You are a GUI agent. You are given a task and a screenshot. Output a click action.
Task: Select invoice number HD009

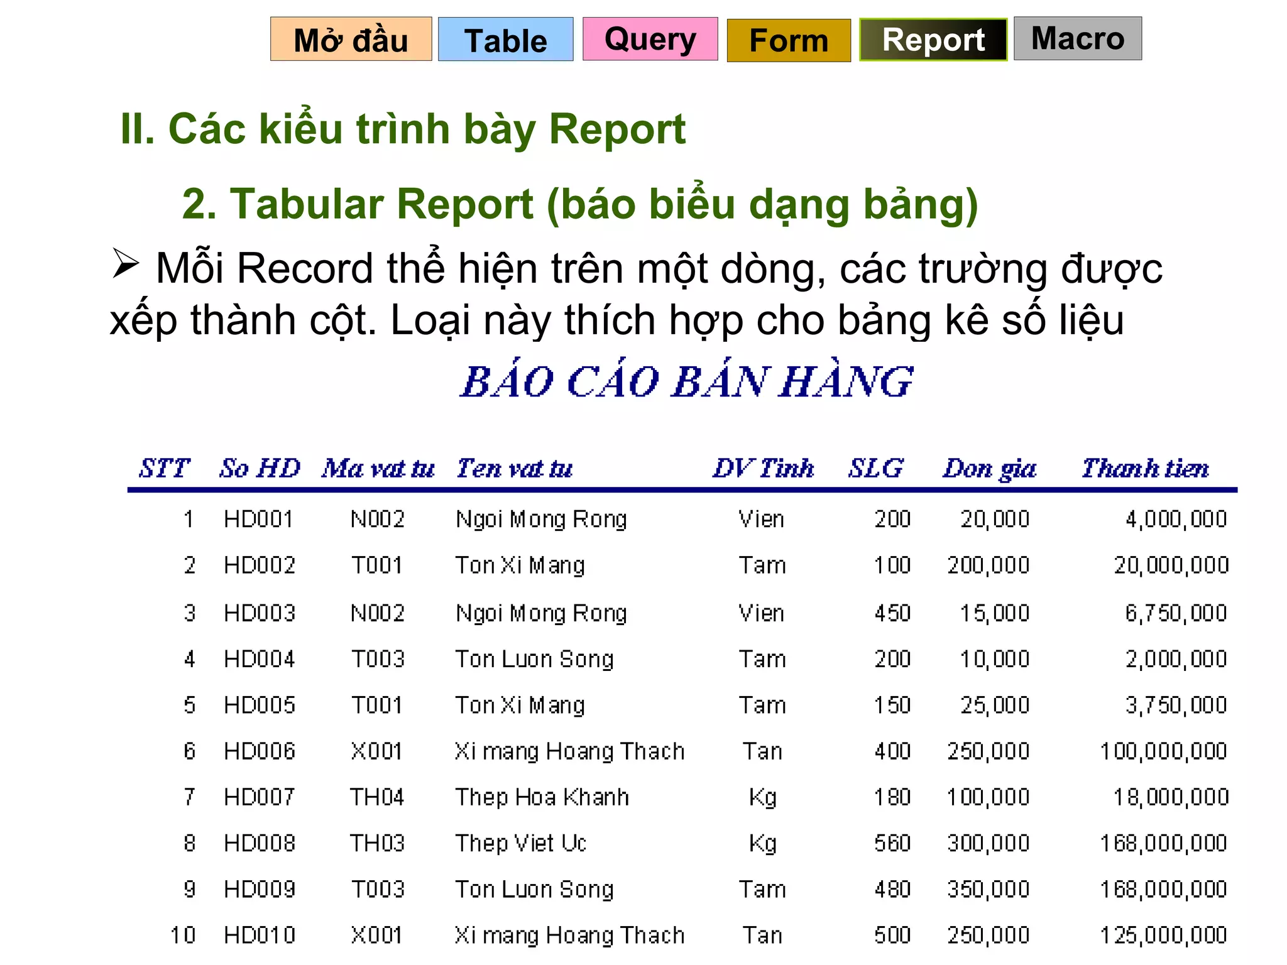[x=259, y=889]
